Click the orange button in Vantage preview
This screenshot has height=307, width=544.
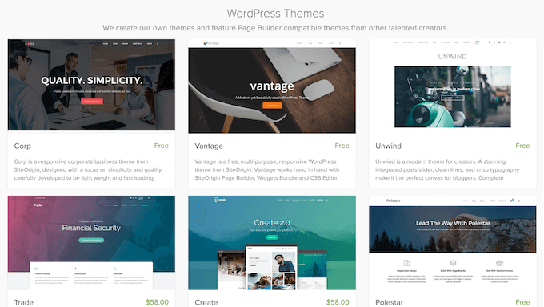272,105
